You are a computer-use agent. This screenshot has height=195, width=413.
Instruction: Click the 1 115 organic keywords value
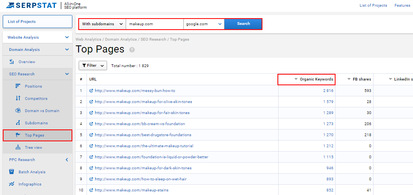tap(328, 157)
